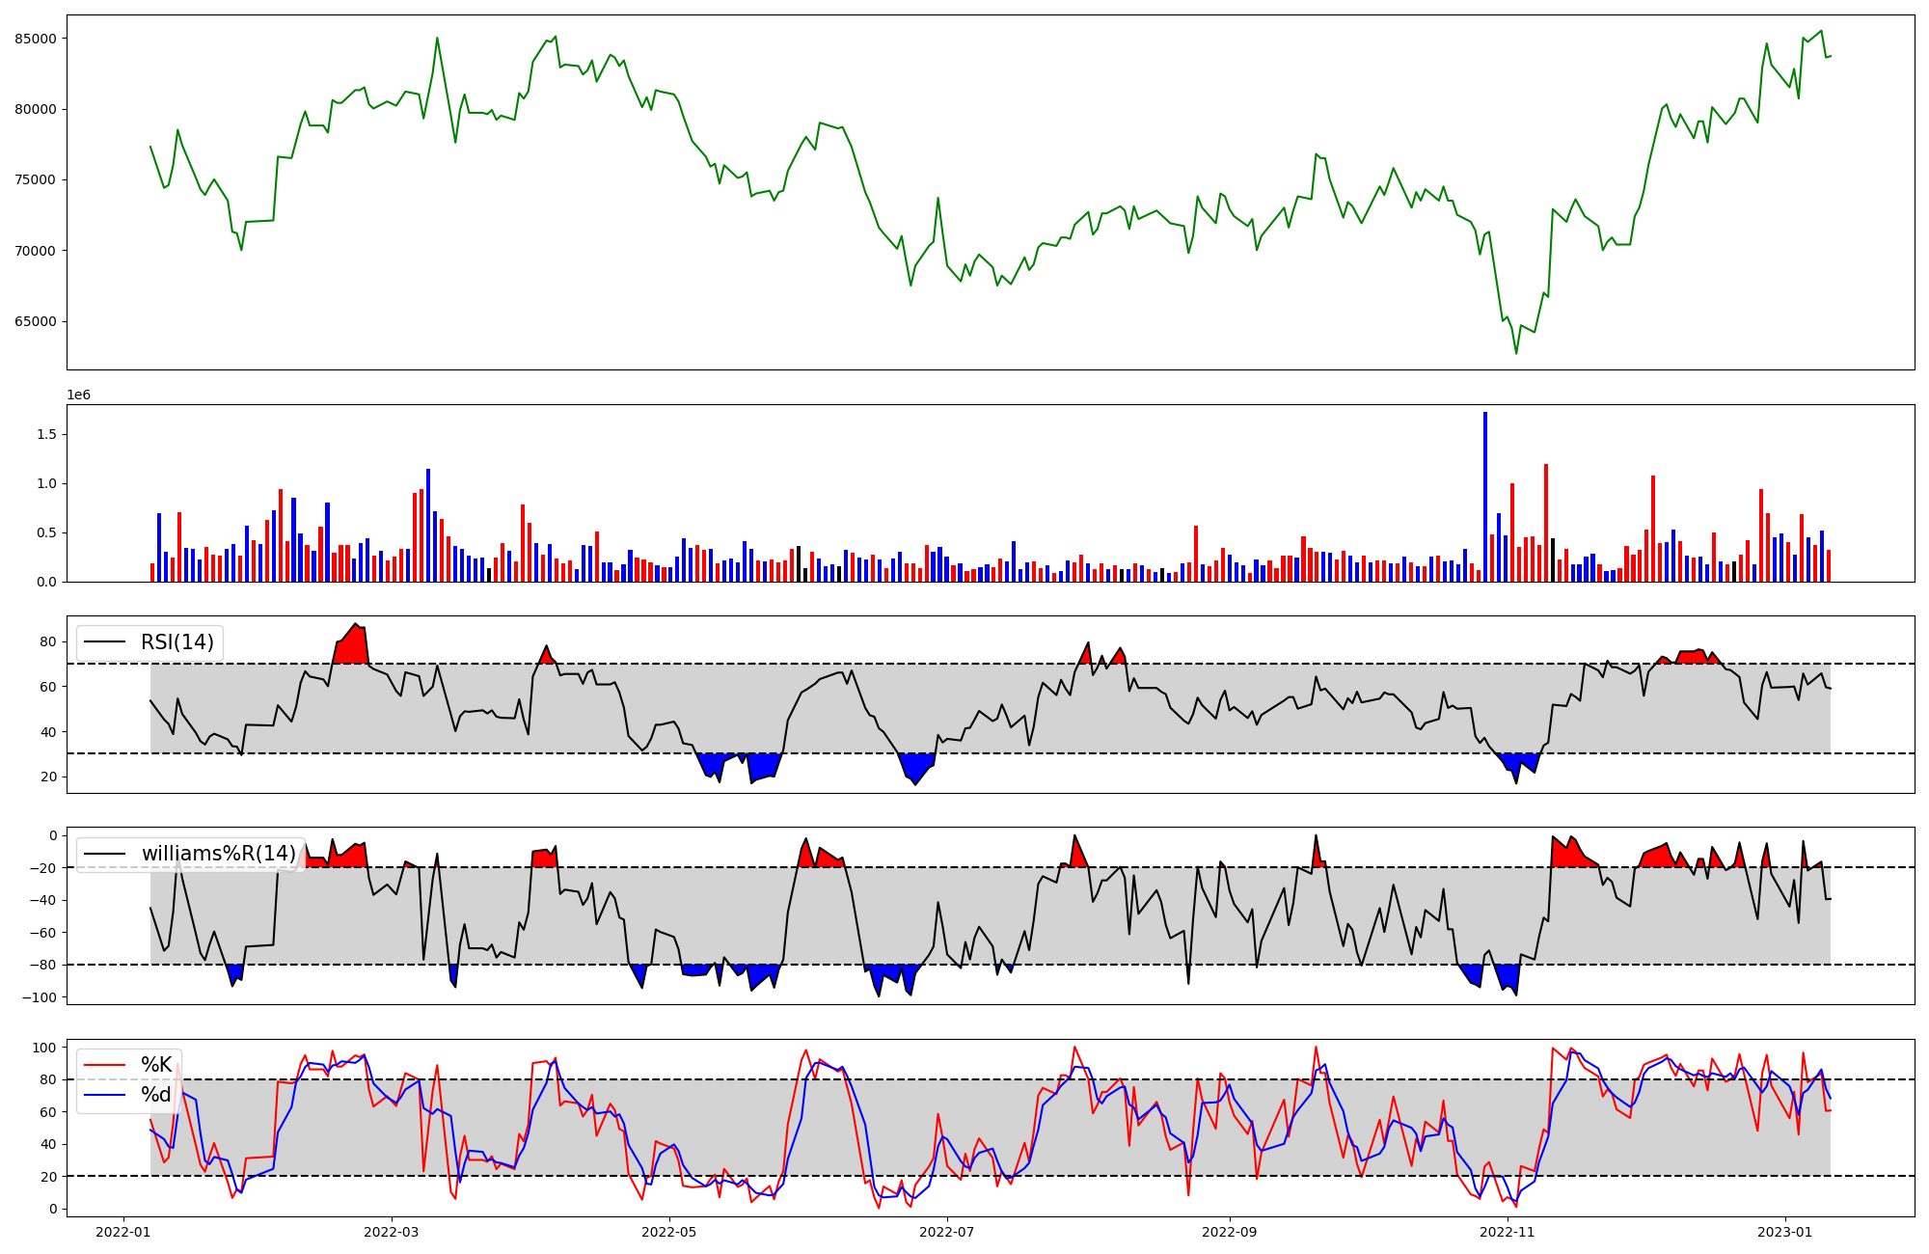Click the 1e6 volume axis exponent label

pyautogui.click(x=79, y=395)
